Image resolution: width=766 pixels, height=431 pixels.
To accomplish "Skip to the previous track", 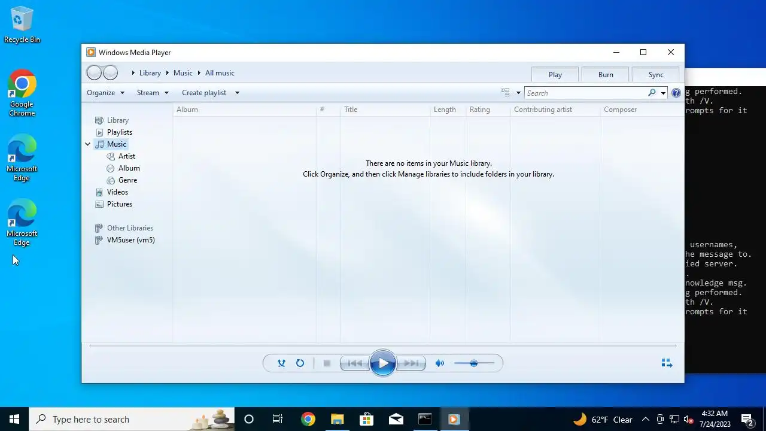I will (x=355, y=363).
